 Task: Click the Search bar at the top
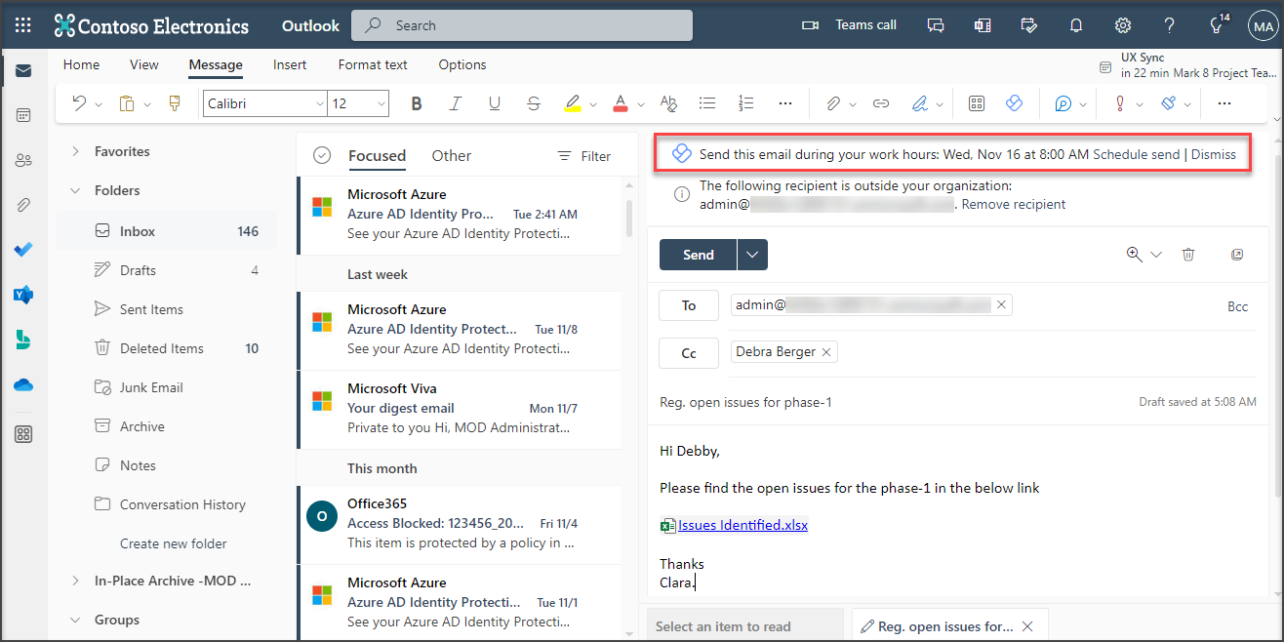pos(521,25)
